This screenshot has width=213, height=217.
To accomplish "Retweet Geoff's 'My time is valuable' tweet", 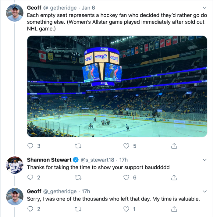I will tap(78, 209).
